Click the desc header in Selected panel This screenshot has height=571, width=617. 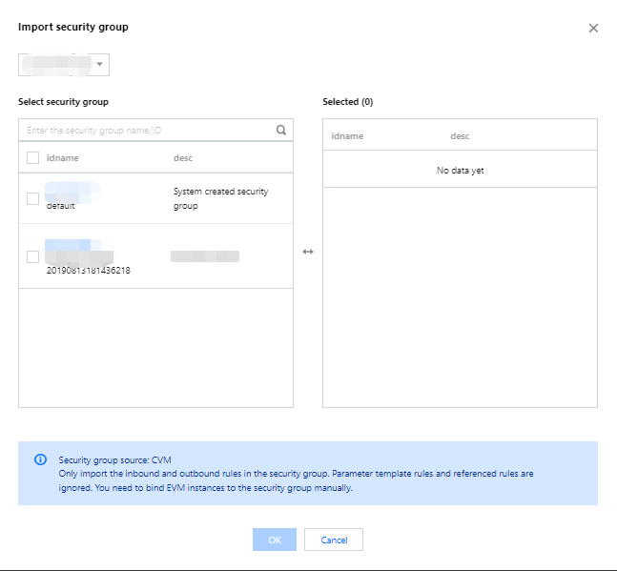click(x=460, y=136)
